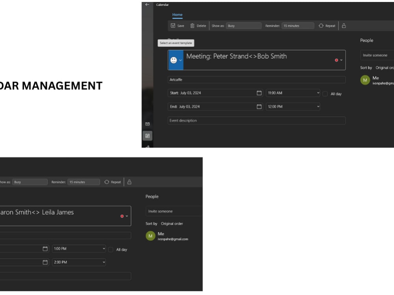Click Invite someone field in top window

point(377,55)
